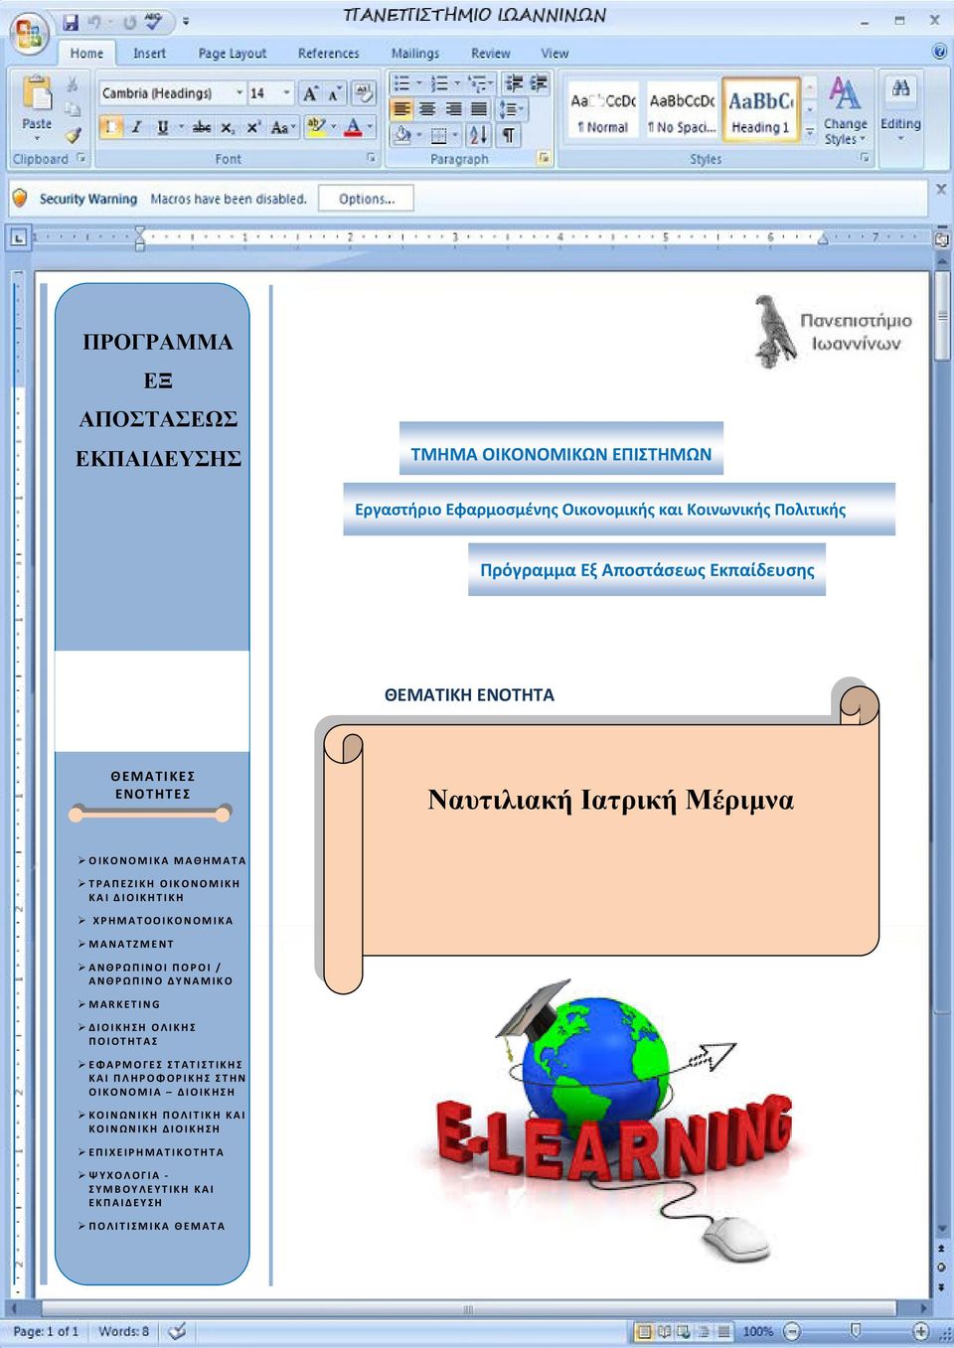Screen dimensions: 954x1348
Task: Open underline style dropdown arrow
Action: click(x=181, y=127)
